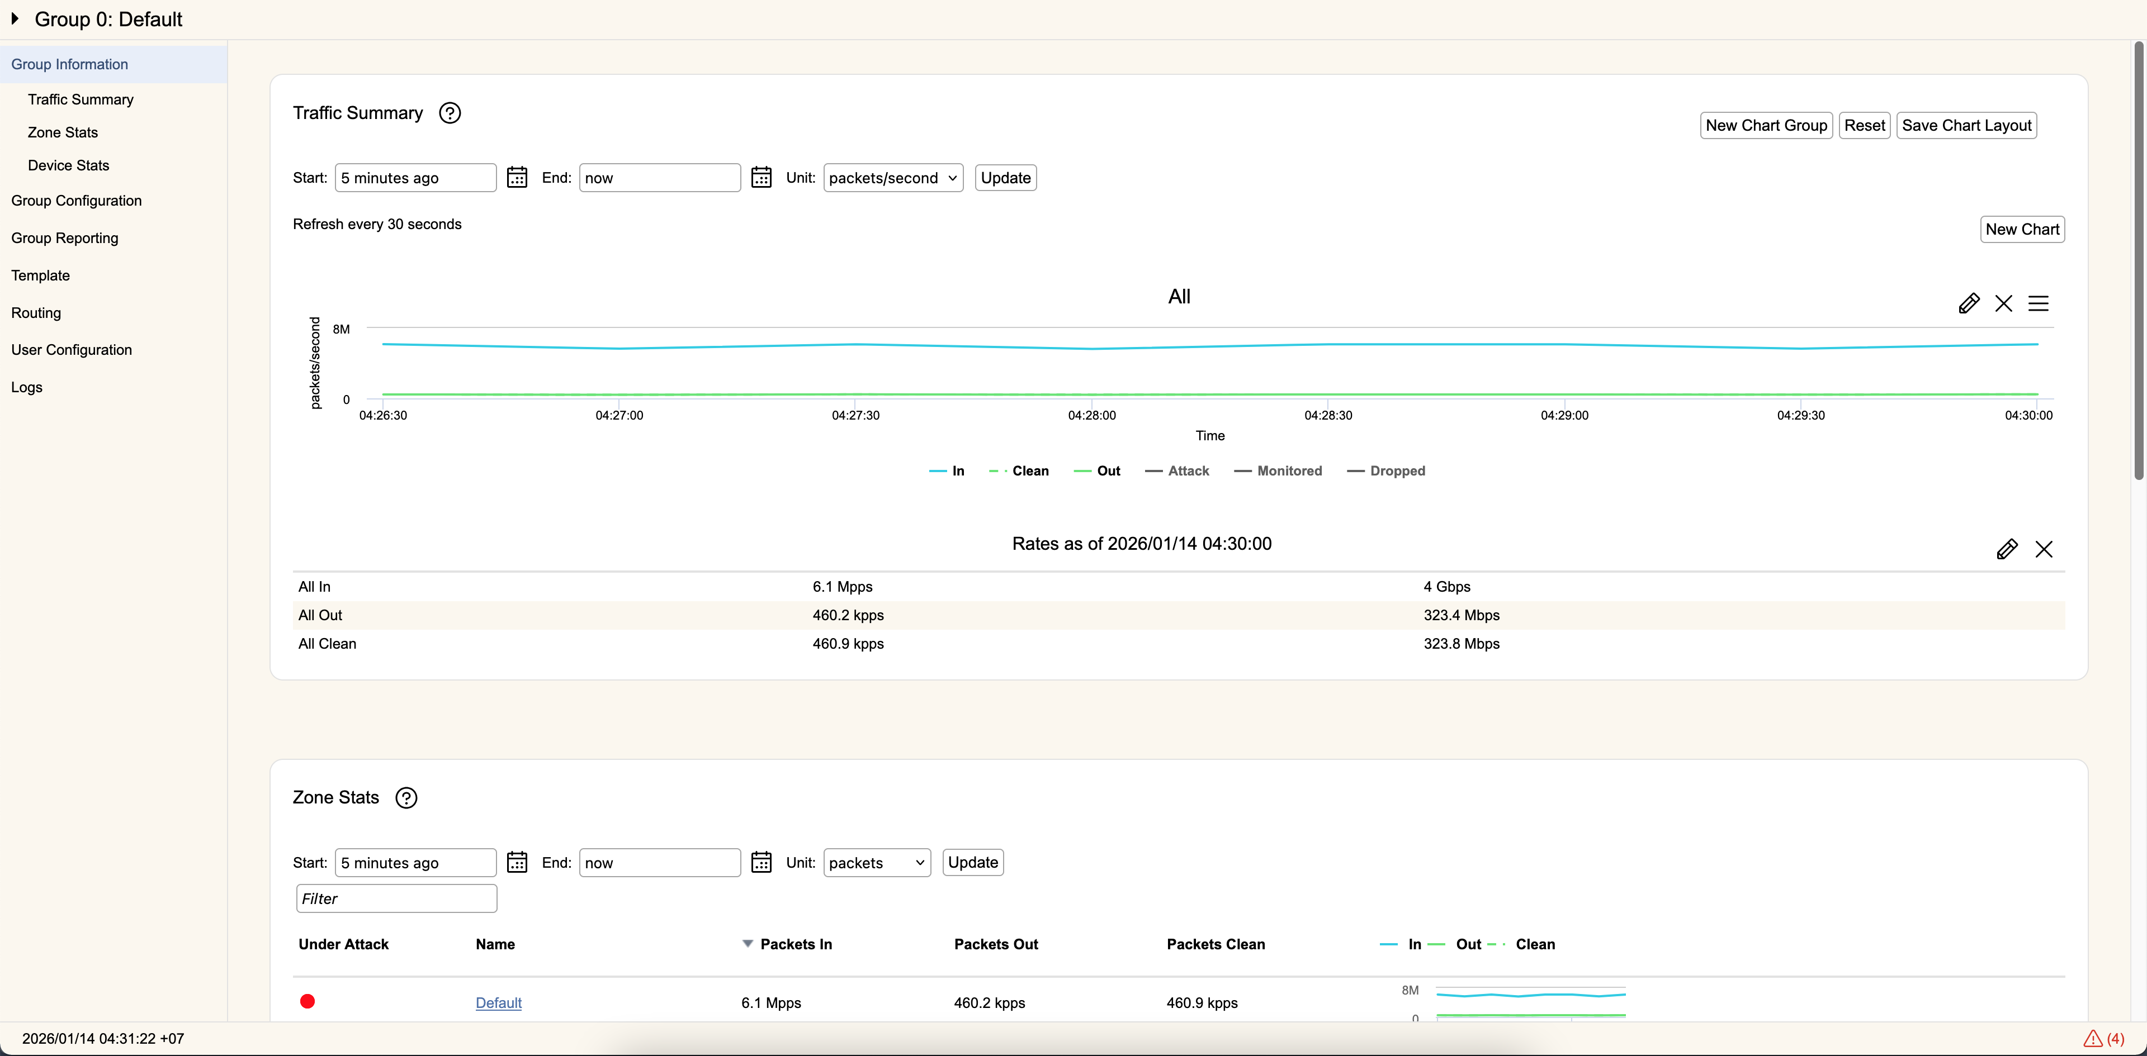The width and height of the screenshot is (2147, 1056).
Task: Open Zone Stats unit dropdown packets
Action: point(877,862)
